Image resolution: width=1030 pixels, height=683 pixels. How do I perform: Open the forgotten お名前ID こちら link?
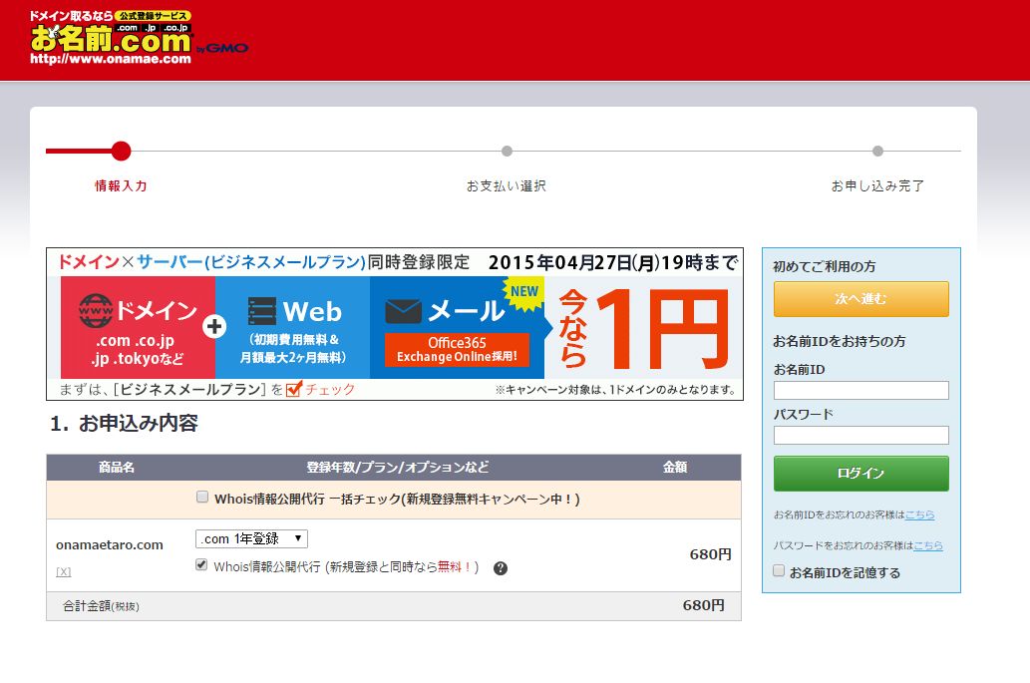919,514
